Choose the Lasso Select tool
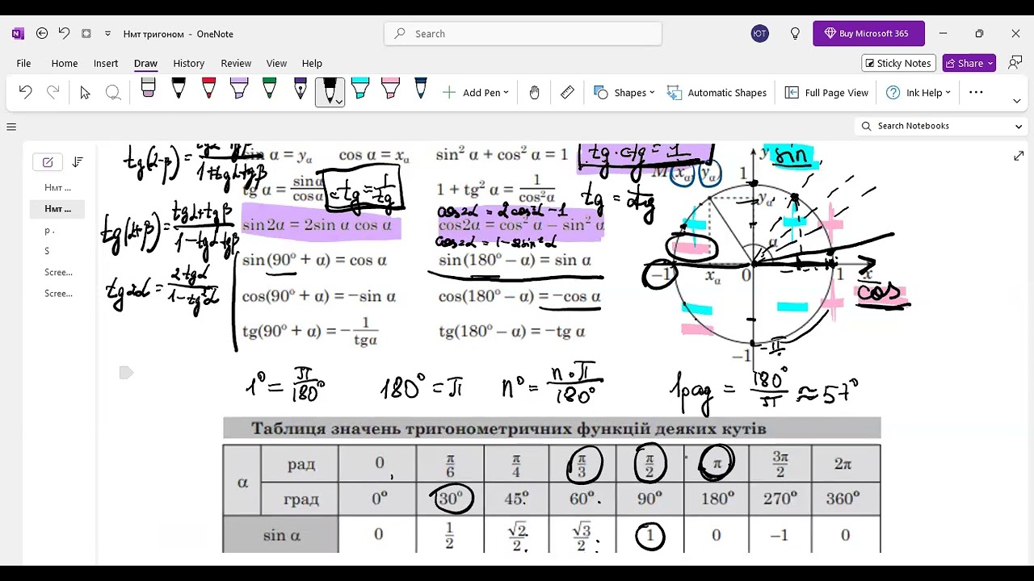Viewport: 1034px width, 581px height. click(113, 93)
